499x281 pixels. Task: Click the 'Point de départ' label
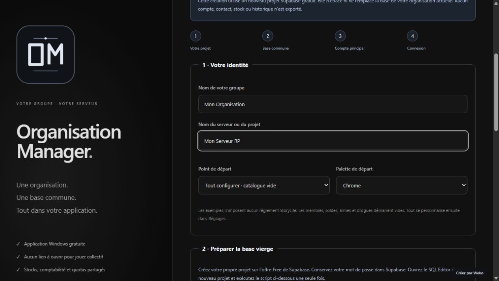[215, 169]
